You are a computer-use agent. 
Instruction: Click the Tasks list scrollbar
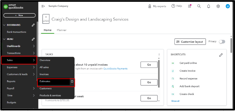click(x=159, y=74)
